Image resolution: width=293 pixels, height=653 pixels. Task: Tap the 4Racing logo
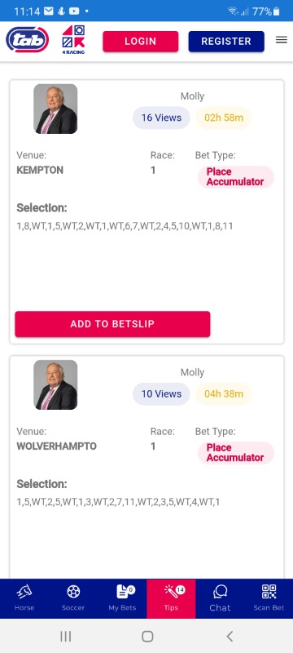[73, 40]
